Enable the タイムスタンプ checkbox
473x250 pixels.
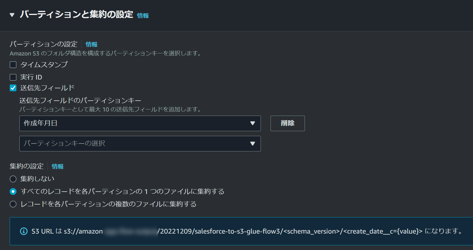13,65
